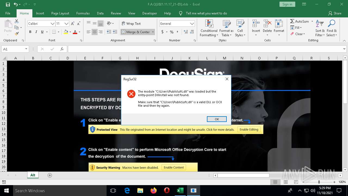Click the Insert cells icon
This screenshot has width=348, height=196.
[256, 24]
